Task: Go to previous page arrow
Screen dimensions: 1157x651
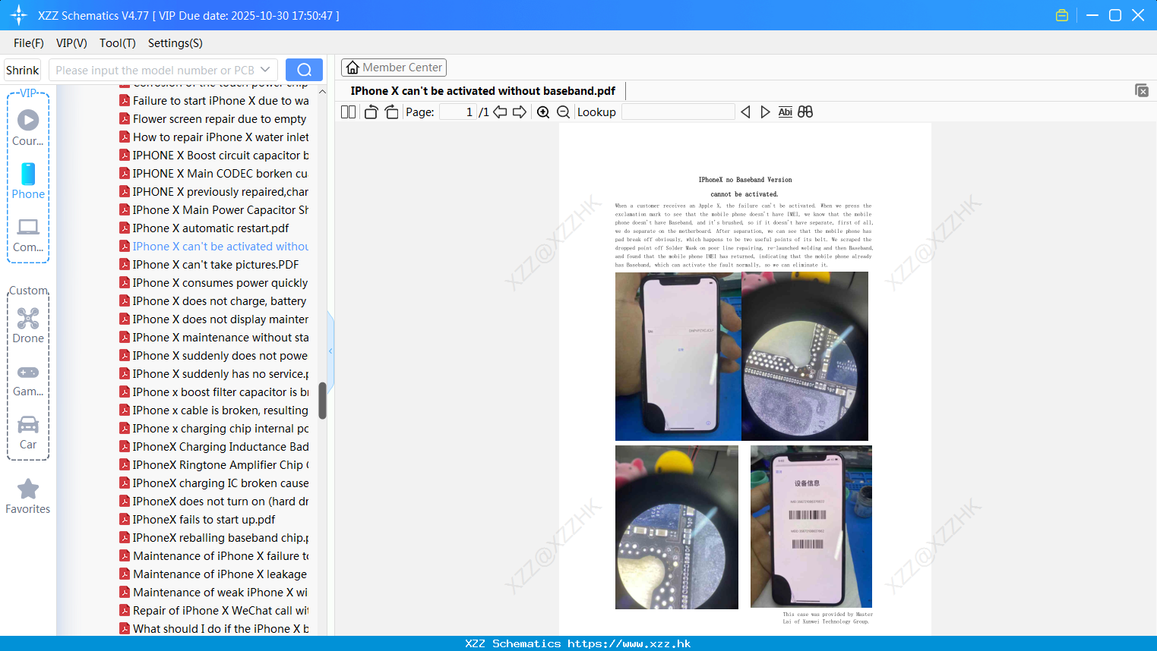Action: click(500, 112)
